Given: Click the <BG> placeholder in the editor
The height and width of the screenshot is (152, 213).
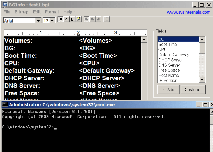Looking at the screenshot, I should click(x=87, y=48).
